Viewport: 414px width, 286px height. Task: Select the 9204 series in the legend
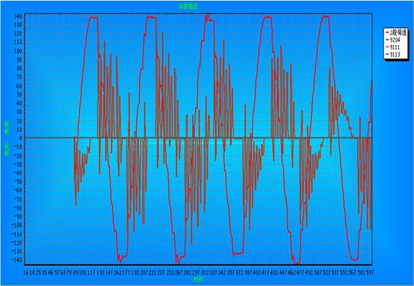[x=395, y=40]
